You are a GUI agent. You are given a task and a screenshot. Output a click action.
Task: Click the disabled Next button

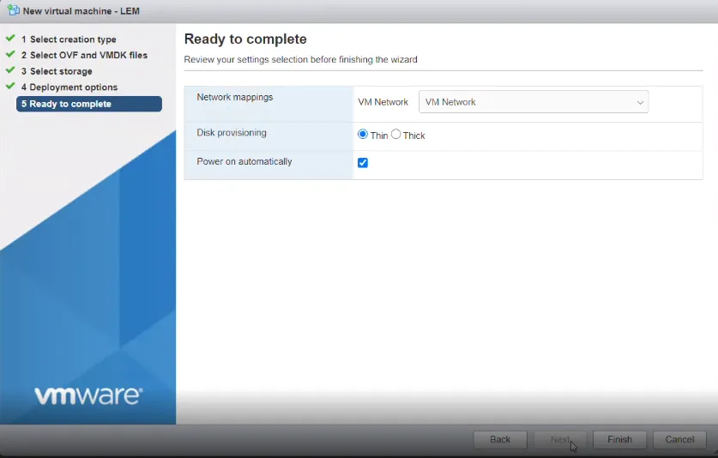560,439
